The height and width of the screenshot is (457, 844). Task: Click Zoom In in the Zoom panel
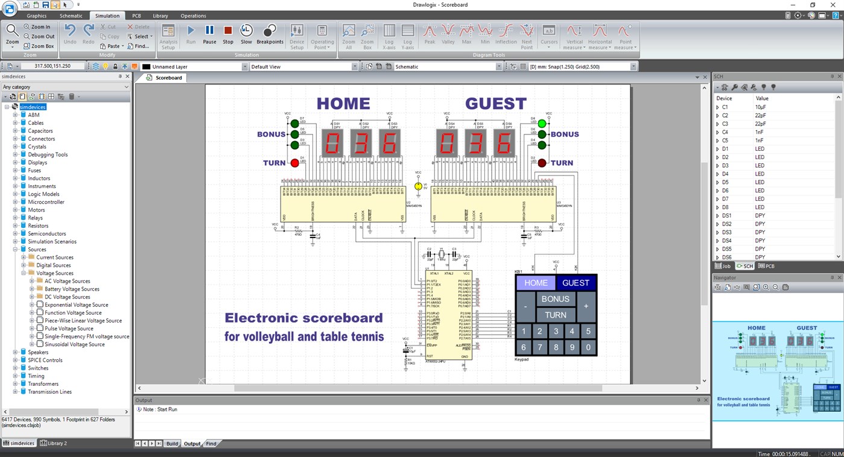pyautogui.click(x=37, y=27)
